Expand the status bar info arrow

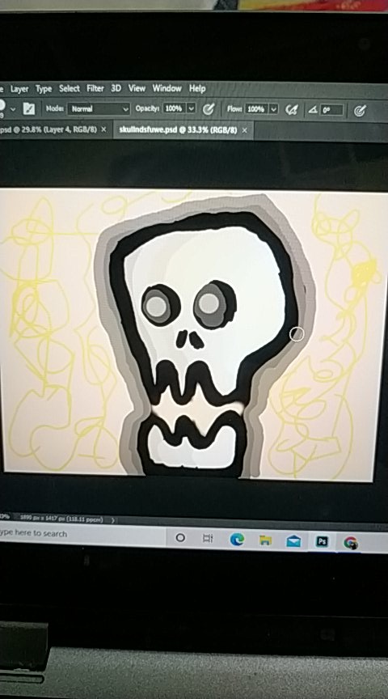tap(112, 519)
